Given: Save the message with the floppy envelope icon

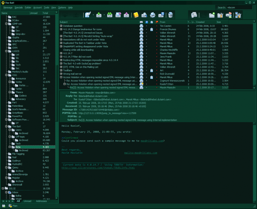Looking at the screenshot, I should [161, 15].
